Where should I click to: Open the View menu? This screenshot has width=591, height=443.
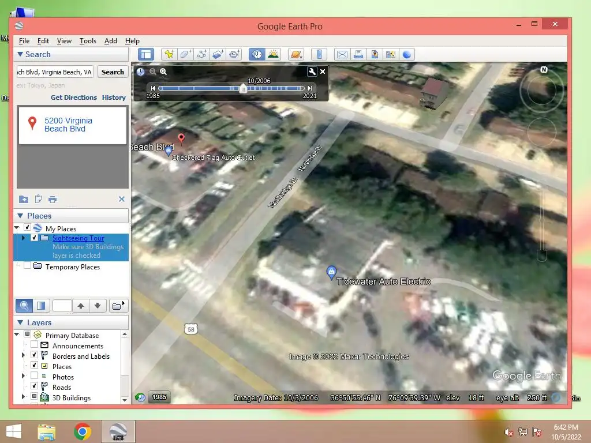pos(64,41)
